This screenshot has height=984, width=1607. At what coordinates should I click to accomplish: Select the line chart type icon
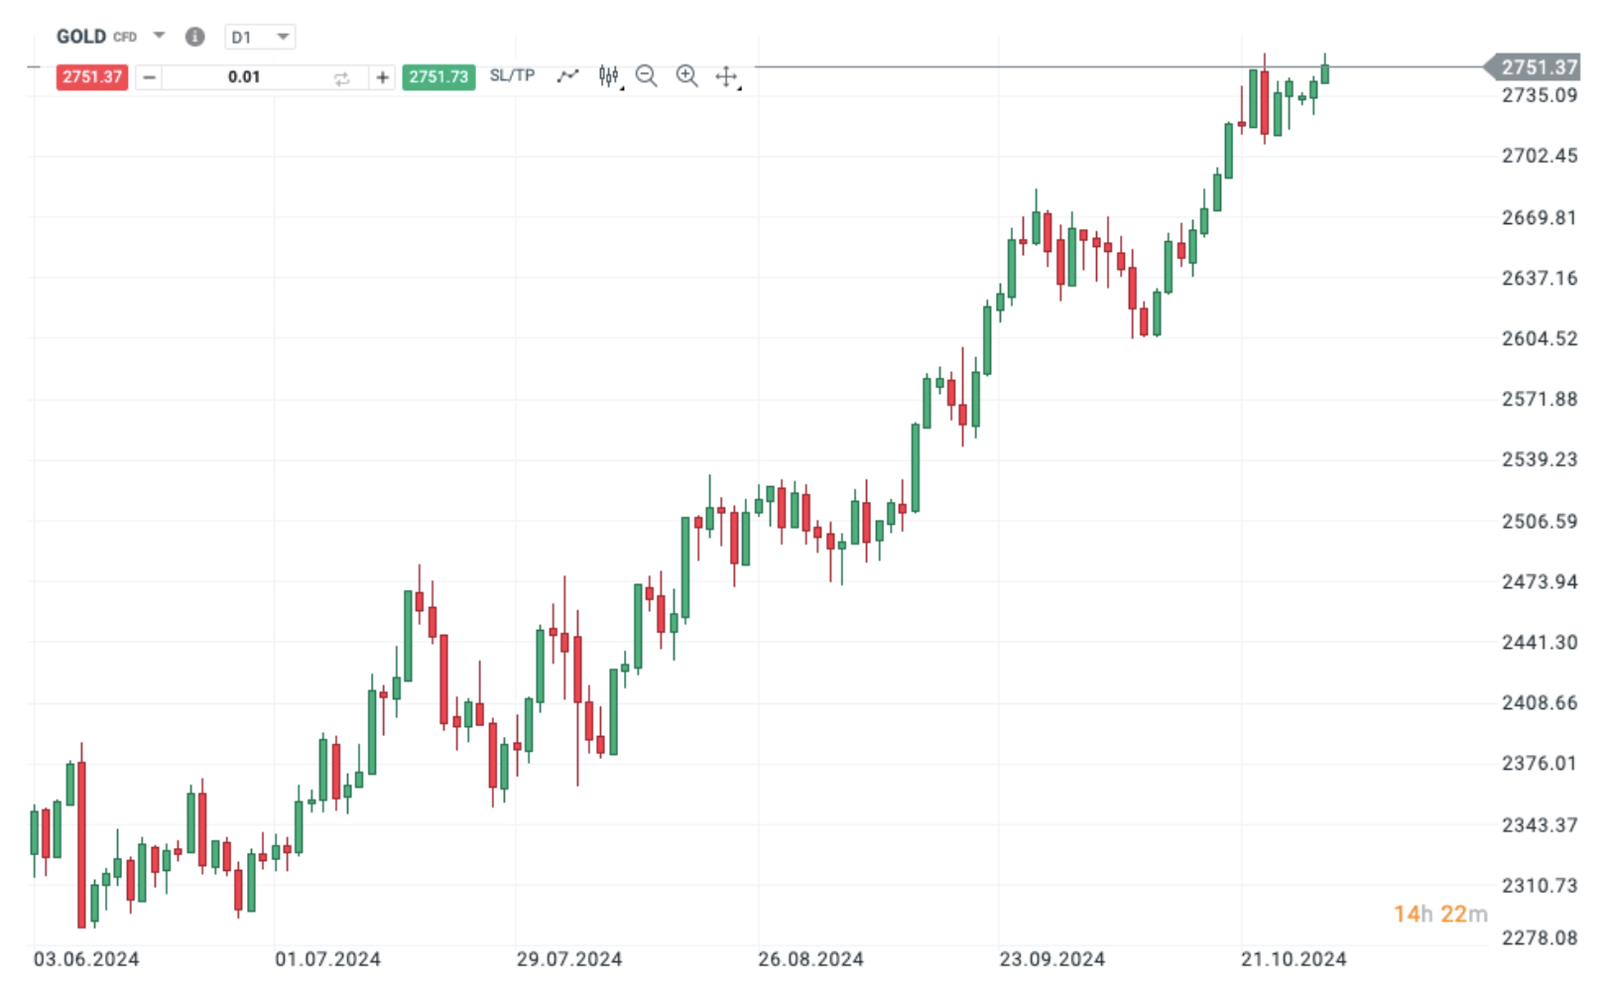coord(567,75)
